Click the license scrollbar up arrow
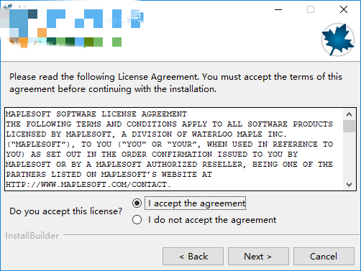The image size is (361, 271). click(349, 114)
